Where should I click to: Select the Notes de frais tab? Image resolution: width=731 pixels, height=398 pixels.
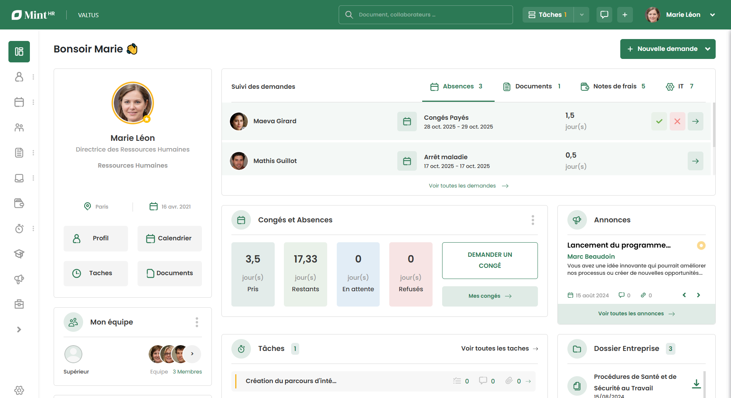(x=613, y=86)
